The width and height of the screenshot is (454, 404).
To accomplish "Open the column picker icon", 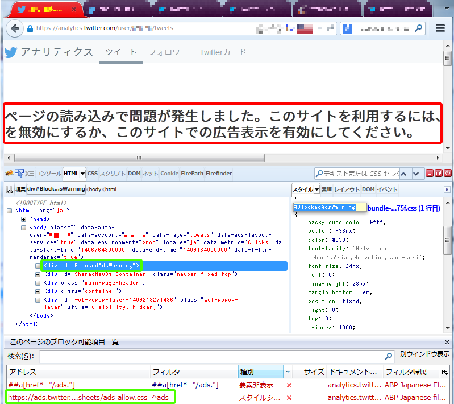I will click(x=444, y=372).
